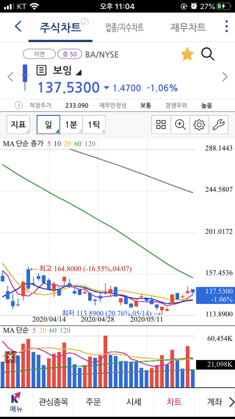Open stock search magnifier
Viewport: 235px width, 419px height.
(x=207, y=54)
